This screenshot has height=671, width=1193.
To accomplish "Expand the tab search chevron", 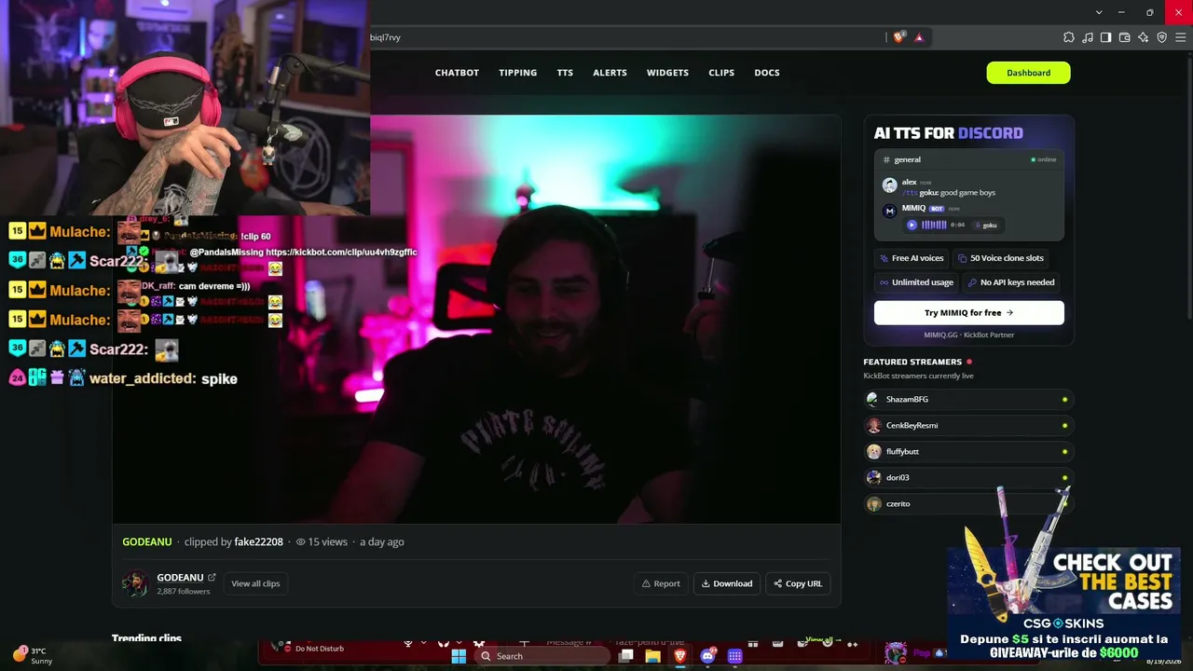I will [x=1099, y=12].
